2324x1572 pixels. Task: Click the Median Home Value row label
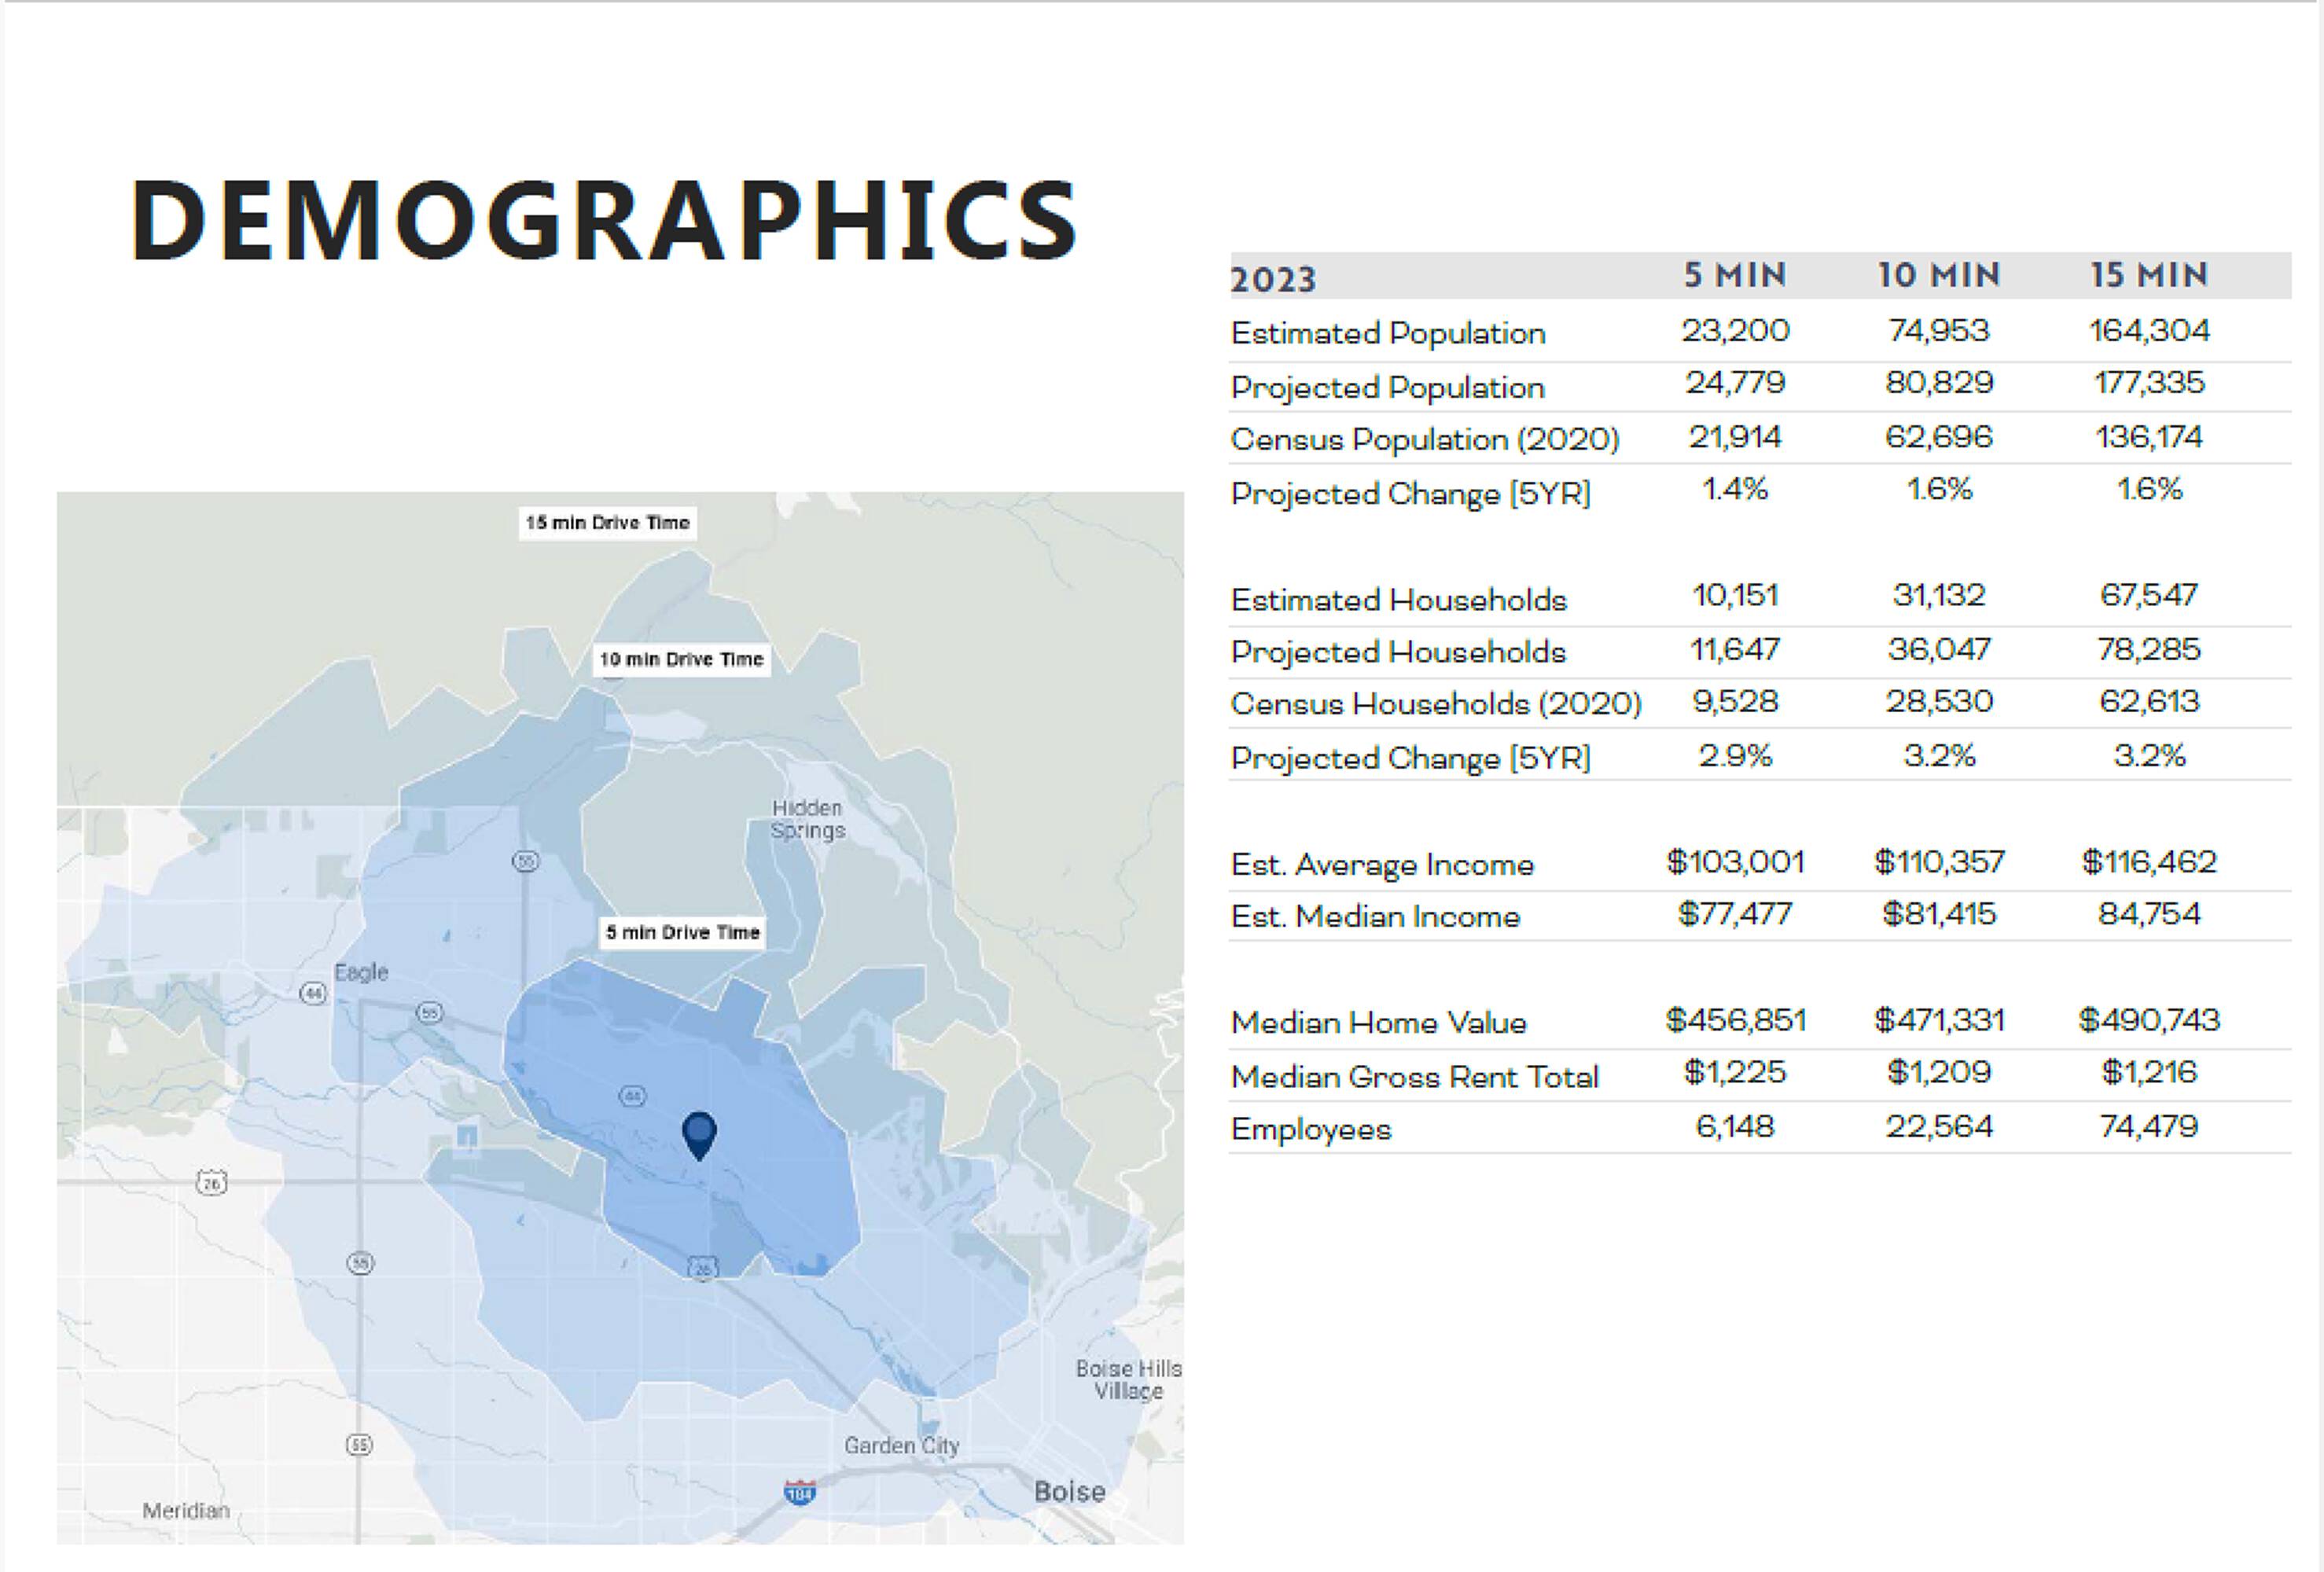[x=1378, y=1023]
